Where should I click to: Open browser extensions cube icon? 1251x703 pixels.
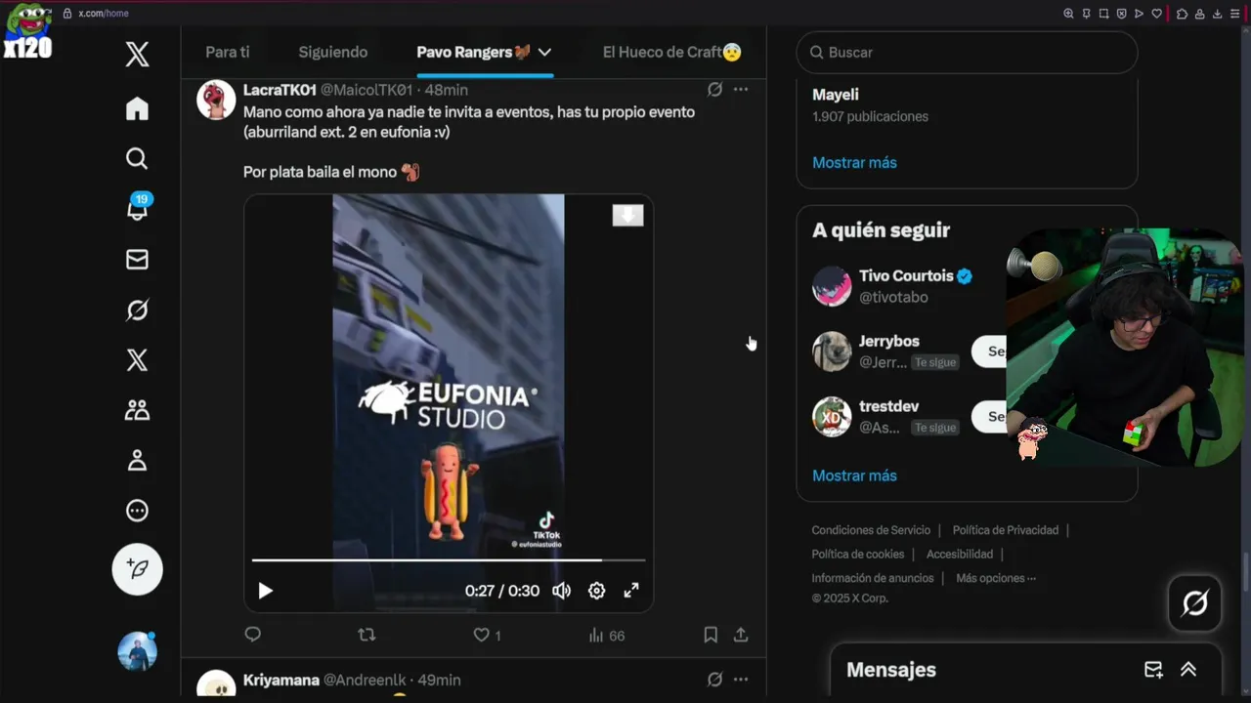(1182, 14)
